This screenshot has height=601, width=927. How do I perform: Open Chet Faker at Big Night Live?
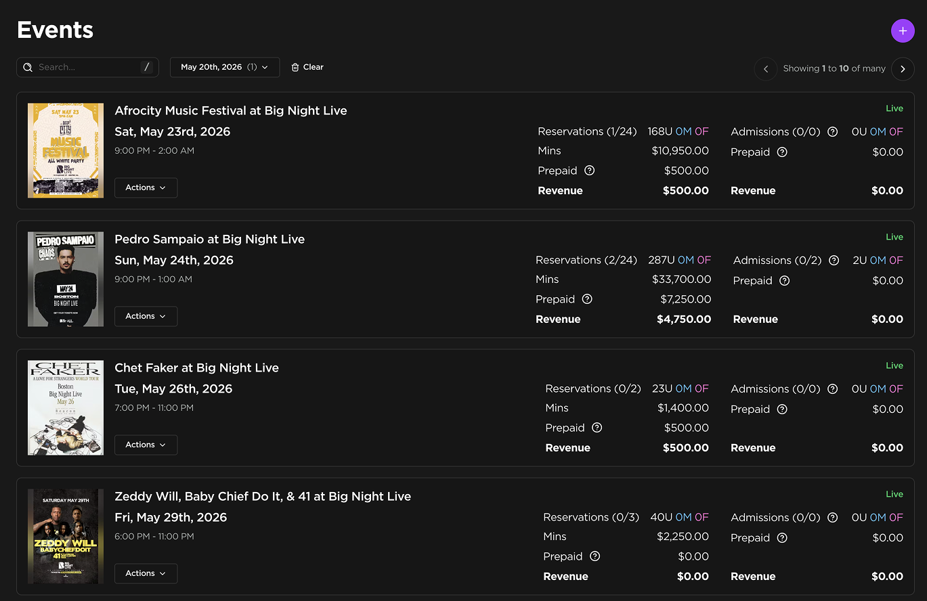(197, 368)
